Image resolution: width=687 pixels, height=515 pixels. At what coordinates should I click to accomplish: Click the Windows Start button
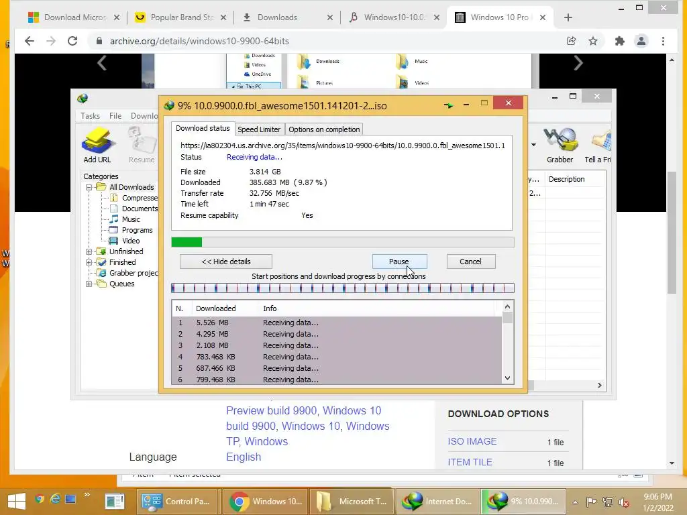[17, 502]
